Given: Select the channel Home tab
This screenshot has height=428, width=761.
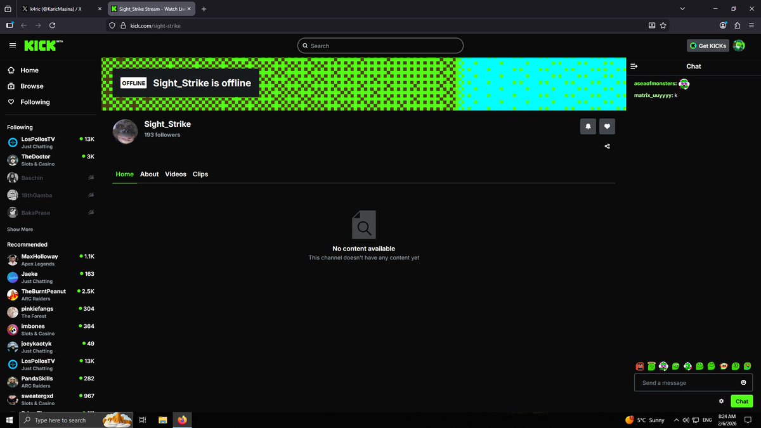Looking at the screenshot, I should point(125,174).
